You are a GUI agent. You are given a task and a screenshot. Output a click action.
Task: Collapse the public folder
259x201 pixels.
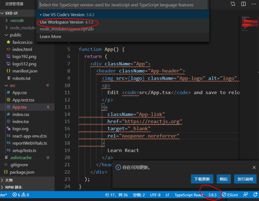pyautogui.click(x=6, y=35)
